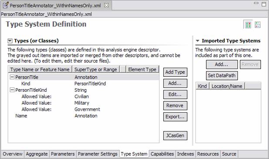Switch to the Parameter Settings tab

[x=98, y=154]
